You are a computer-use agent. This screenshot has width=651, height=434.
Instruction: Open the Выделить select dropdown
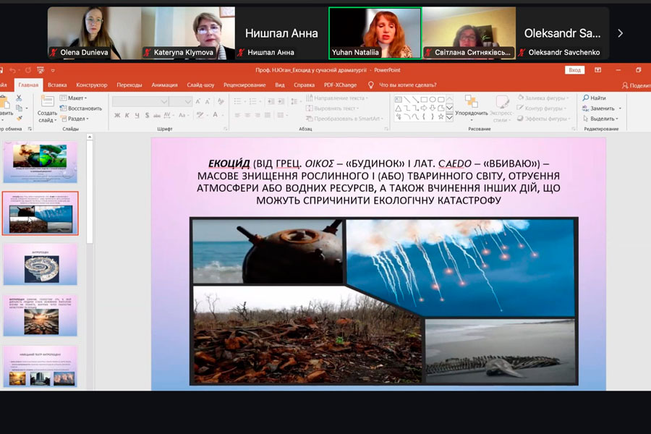[x=602, y=119]
